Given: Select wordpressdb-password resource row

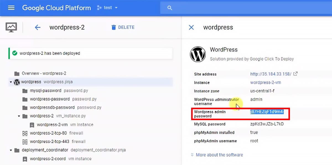Looking at the screenshot, I should 91,107.
